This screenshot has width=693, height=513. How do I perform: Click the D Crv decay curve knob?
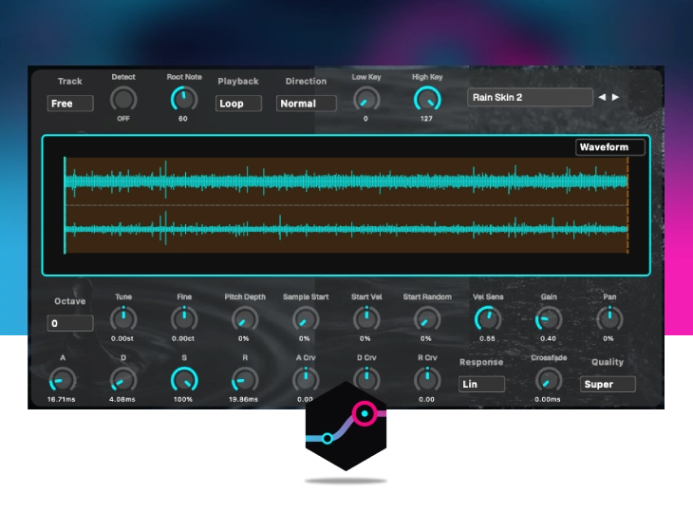point(366,379)
